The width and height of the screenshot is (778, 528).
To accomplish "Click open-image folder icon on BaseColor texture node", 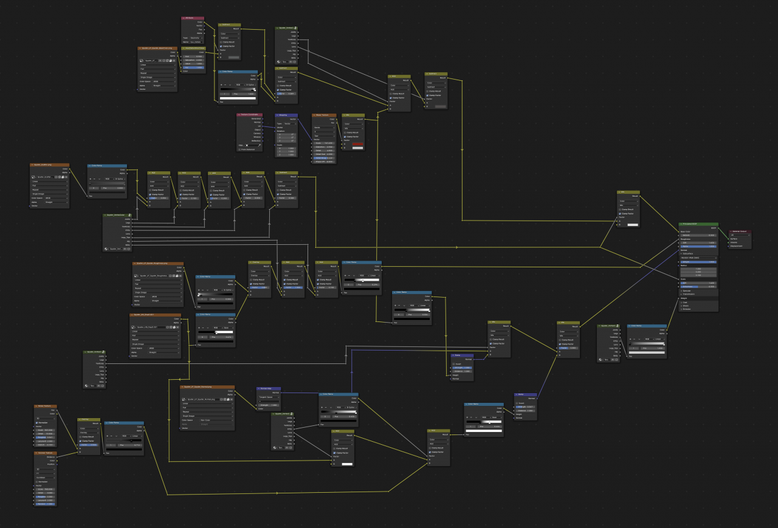I will [x=171, y=61].
